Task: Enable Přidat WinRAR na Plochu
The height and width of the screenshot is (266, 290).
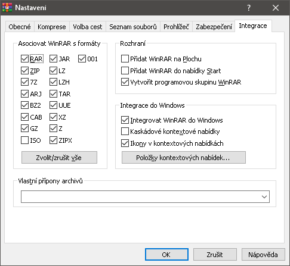Action: (x=125, y=59)
